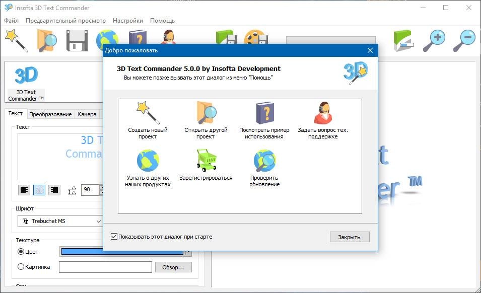The width and height of the screenshot is (481, 293).
Task: Switch to the Текст tab
Action: [x=15, y=113]
